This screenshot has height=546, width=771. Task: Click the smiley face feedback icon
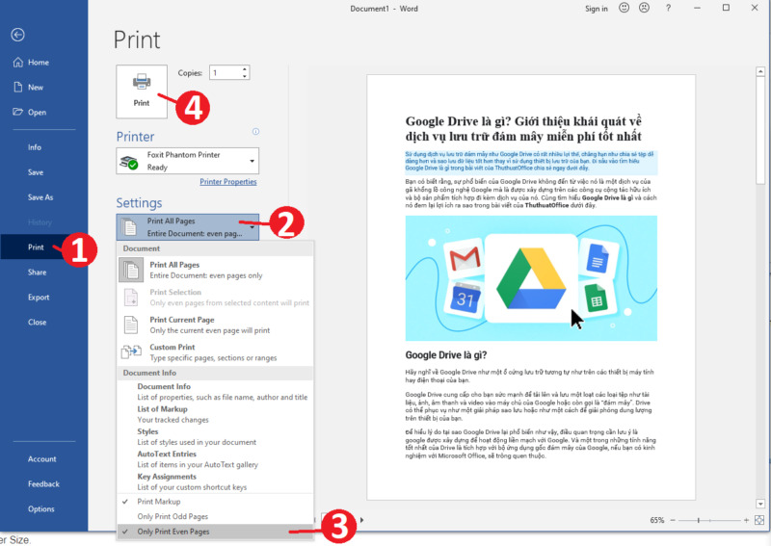point(625,9)
